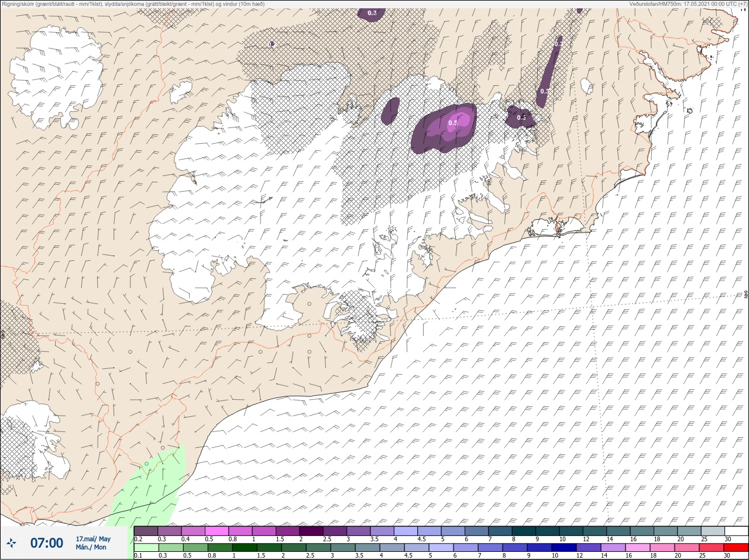
Task: Click the 07:00 forecast time
Action: (46, 543)
